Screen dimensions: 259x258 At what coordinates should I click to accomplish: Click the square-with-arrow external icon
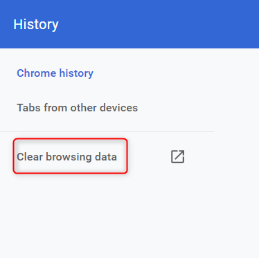tap(177, 157)
